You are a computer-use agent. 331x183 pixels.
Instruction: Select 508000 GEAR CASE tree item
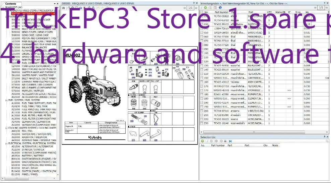click(x=30, y=35)
